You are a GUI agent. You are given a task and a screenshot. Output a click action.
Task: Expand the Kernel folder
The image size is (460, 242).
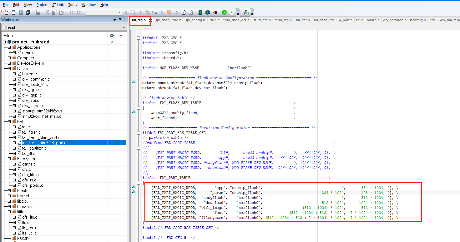[x=9, y=196]
